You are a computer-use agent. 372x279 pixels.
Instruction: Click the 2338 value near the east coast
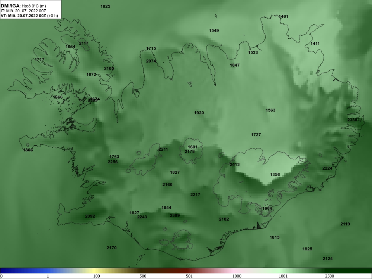pos(352,120)
